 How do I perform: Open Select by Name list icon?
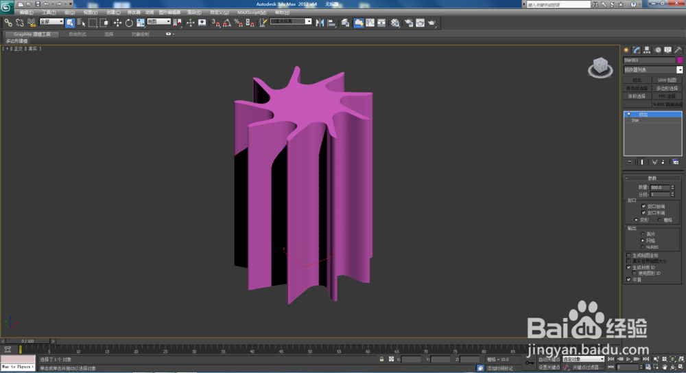click(x=81, y=23)
